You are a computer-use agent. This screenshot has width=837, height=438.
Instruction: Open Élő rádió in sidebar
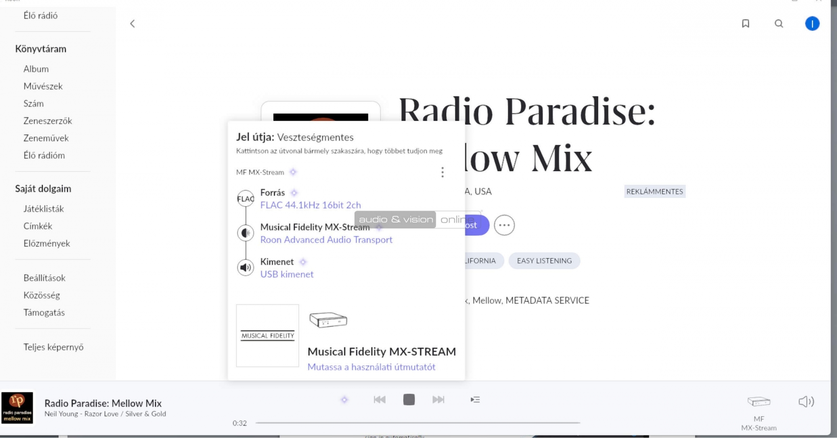[x=41, y=15]
